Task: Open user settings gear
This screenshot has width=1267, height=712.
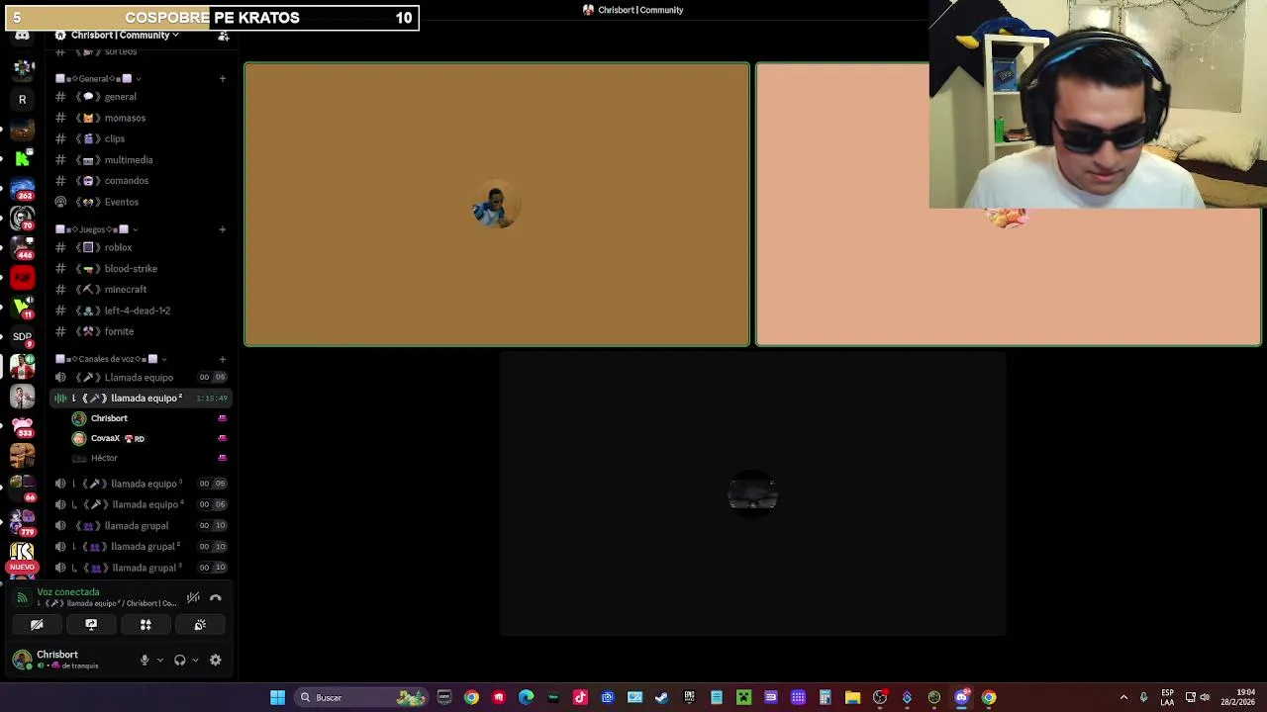Action: [215, 661]
